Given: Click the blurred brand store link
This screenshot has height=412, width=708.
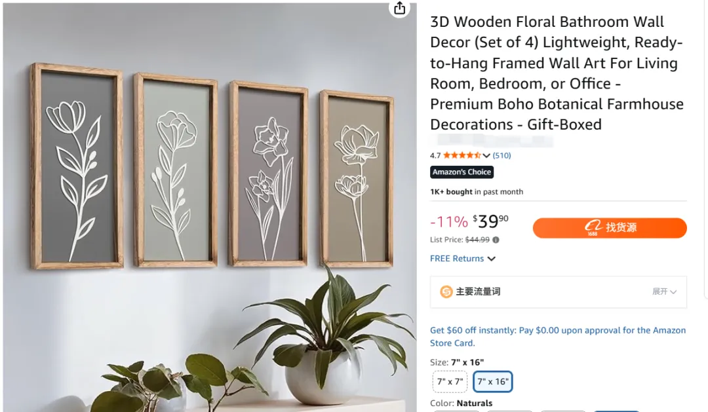Looking at the screenshot, I should [491, 141].
